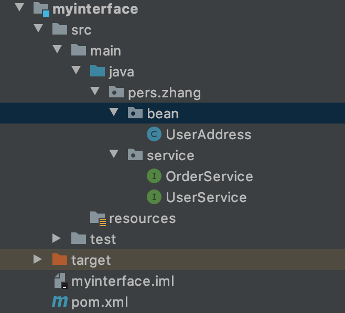This screenshot has height=313, width=345.
Task: Select the resources label
Action: [143, 219]
